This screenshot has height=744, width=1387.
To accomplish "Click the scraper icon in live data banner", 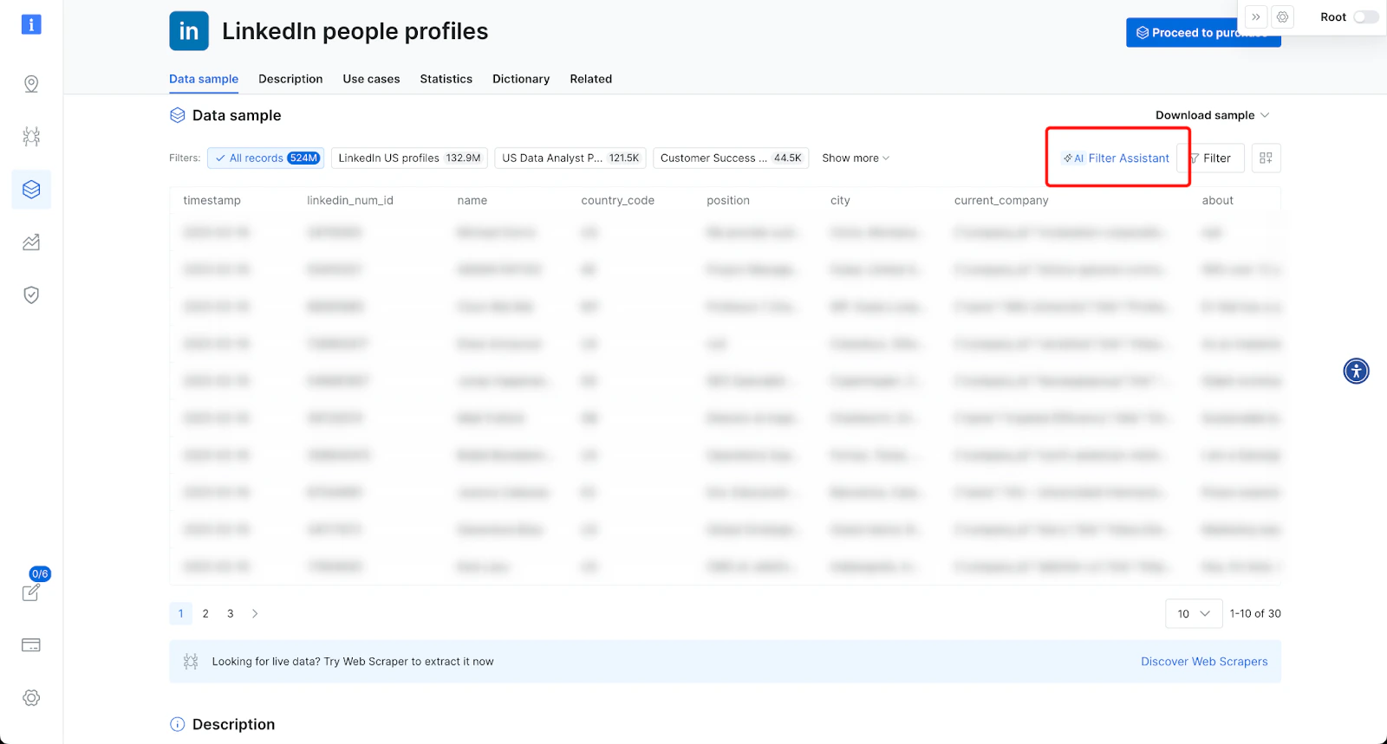I will (x=191, y=662).
